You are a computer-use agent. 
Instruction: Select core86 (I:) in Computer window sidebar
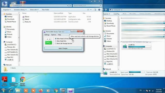coord(109,64)
